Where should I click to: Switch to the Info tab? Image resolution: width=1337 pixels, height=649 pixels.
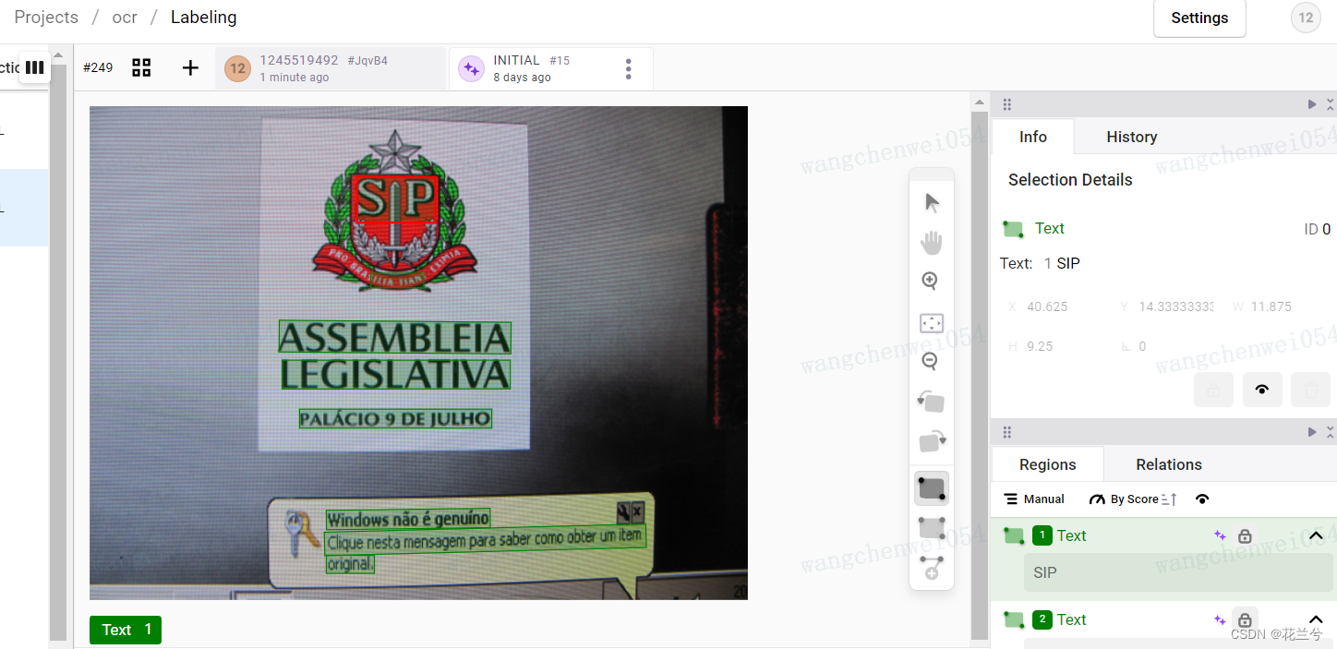coord(1033,137)
